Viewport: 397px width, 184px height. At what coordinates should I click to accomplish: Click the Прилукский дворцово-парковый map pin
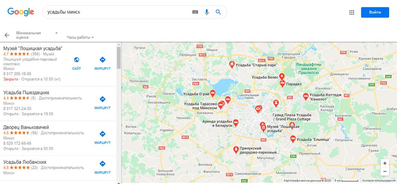(236, 150)
